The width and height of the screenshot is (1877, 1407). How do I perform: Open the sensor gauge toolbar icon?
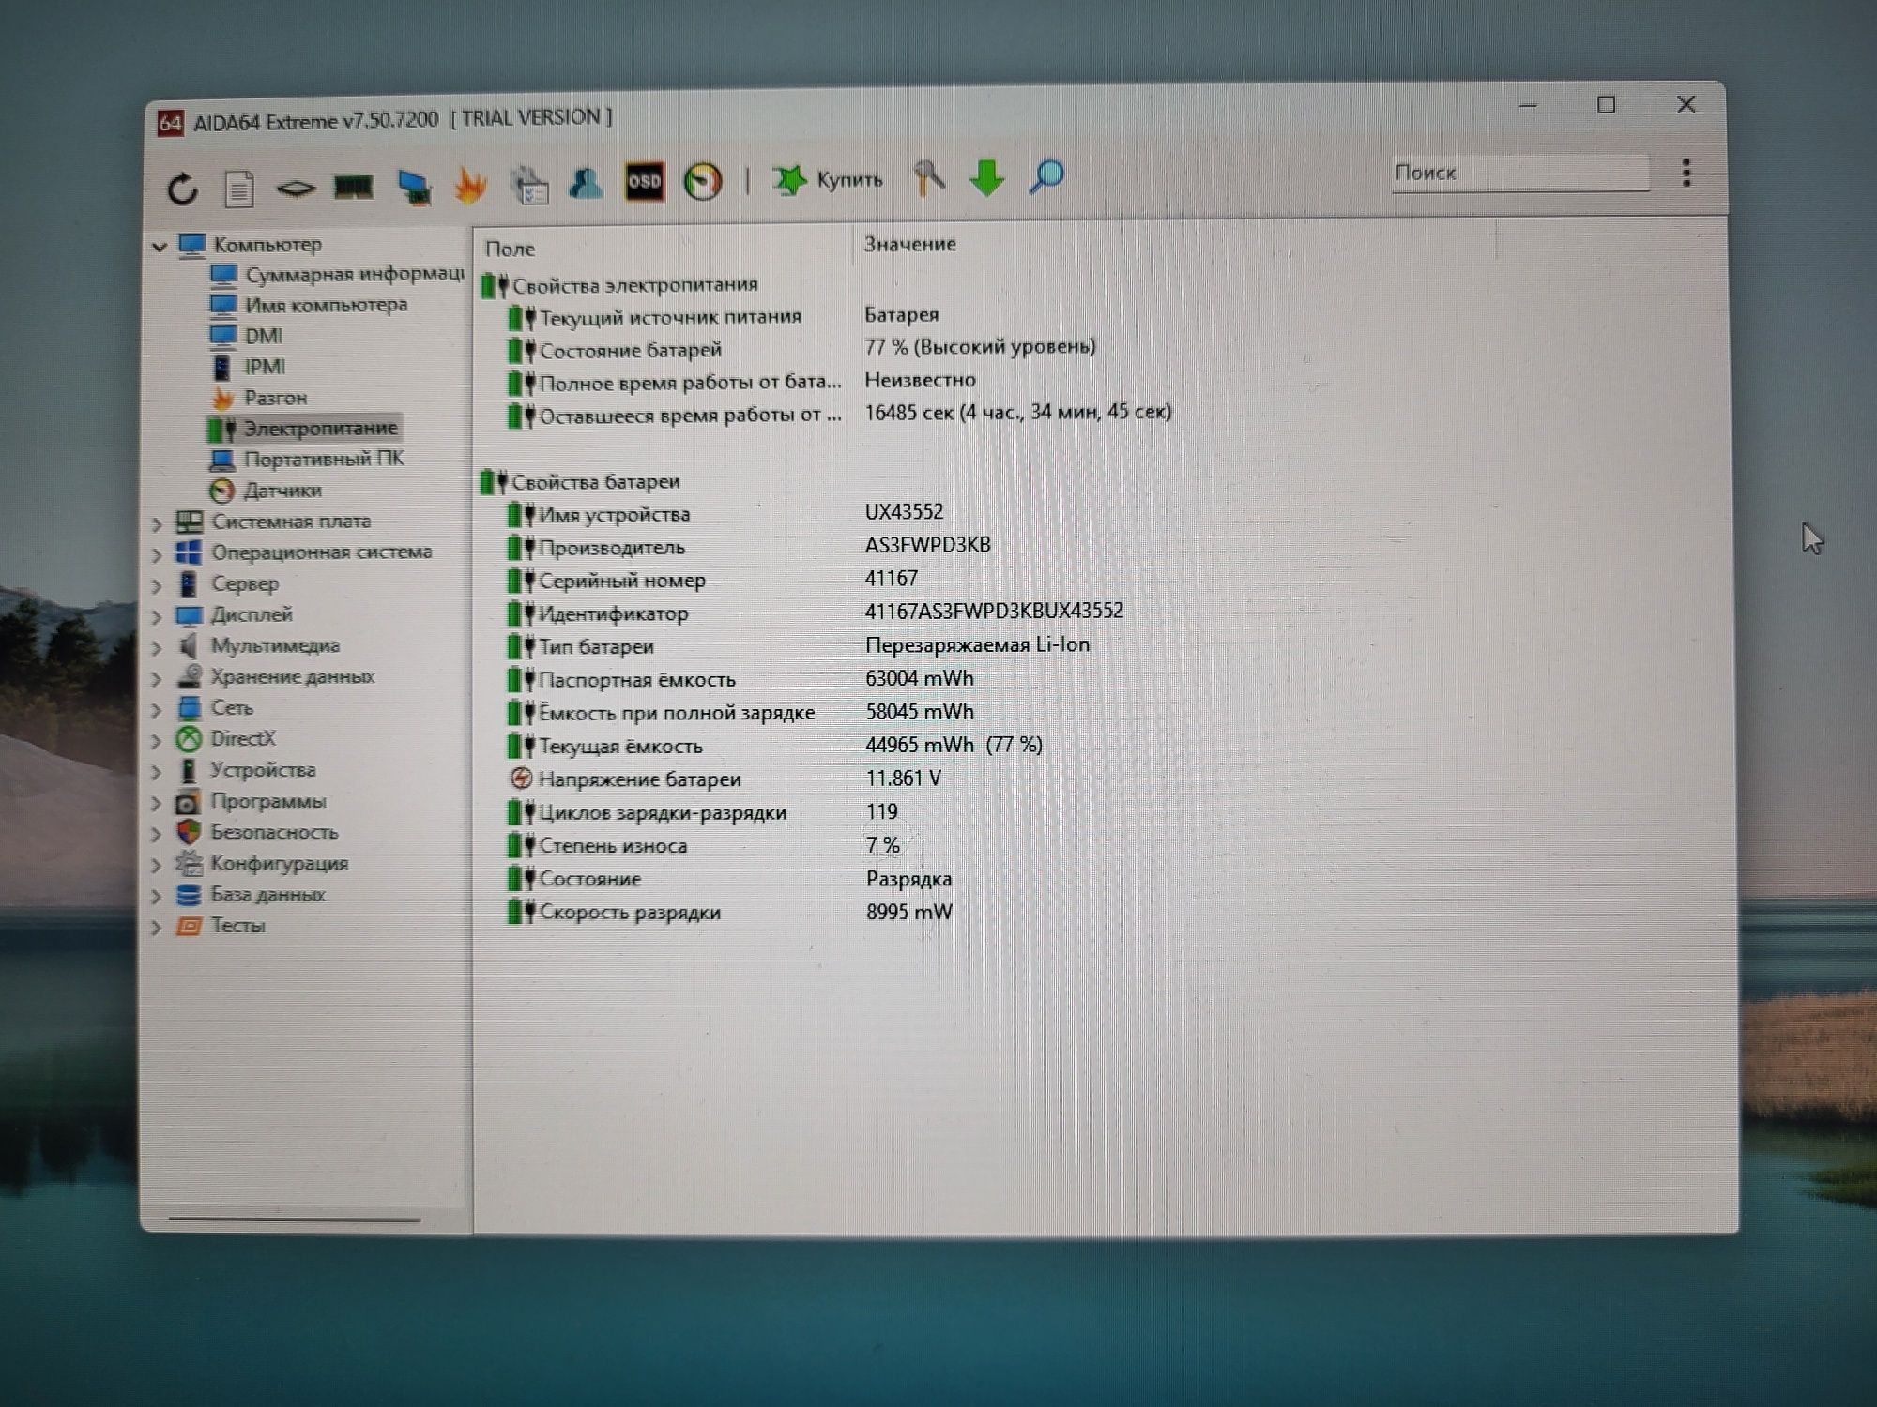tap(703, 181)
